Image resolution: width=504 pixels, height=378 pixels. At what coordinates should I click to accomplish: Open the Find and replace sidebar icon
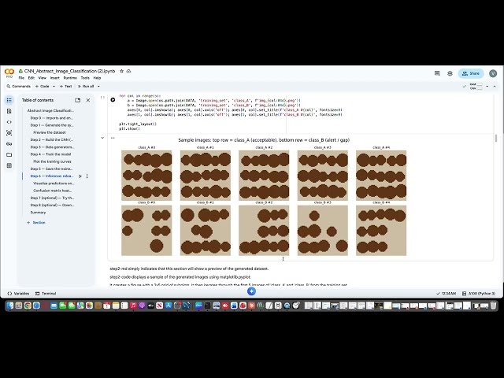pos(9,111)
